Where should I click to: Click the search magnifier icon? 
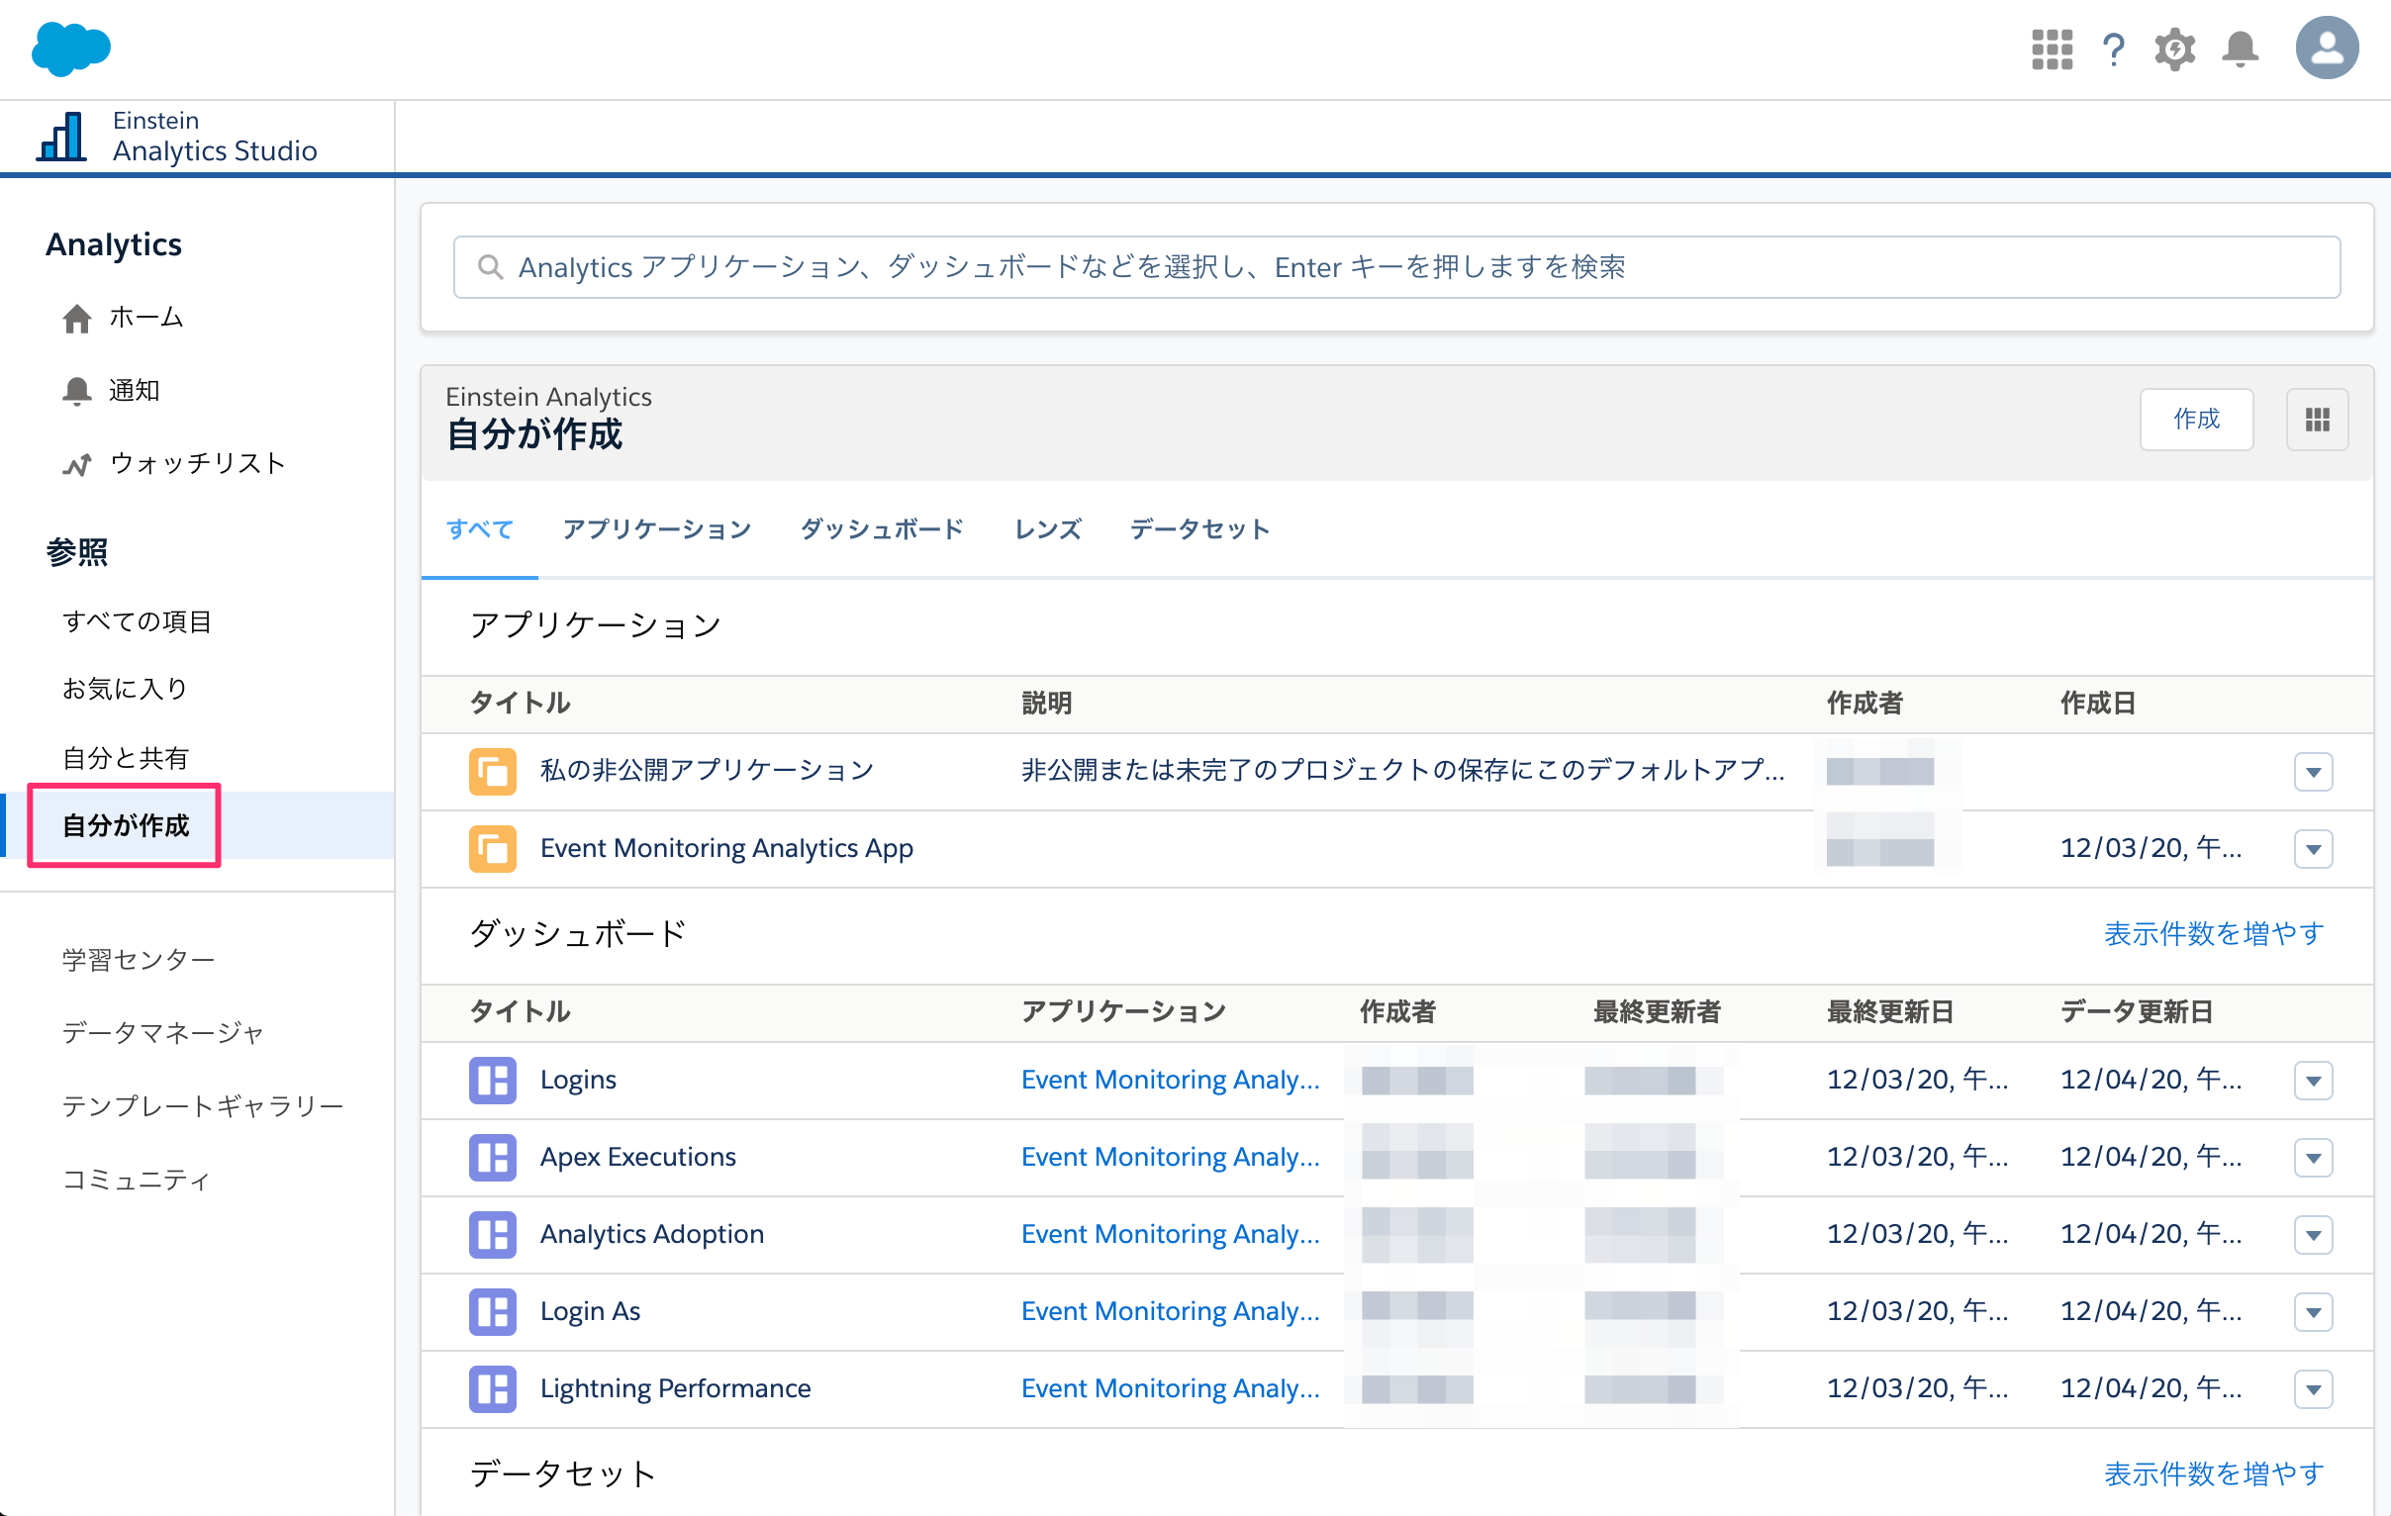tap(491, 267)
